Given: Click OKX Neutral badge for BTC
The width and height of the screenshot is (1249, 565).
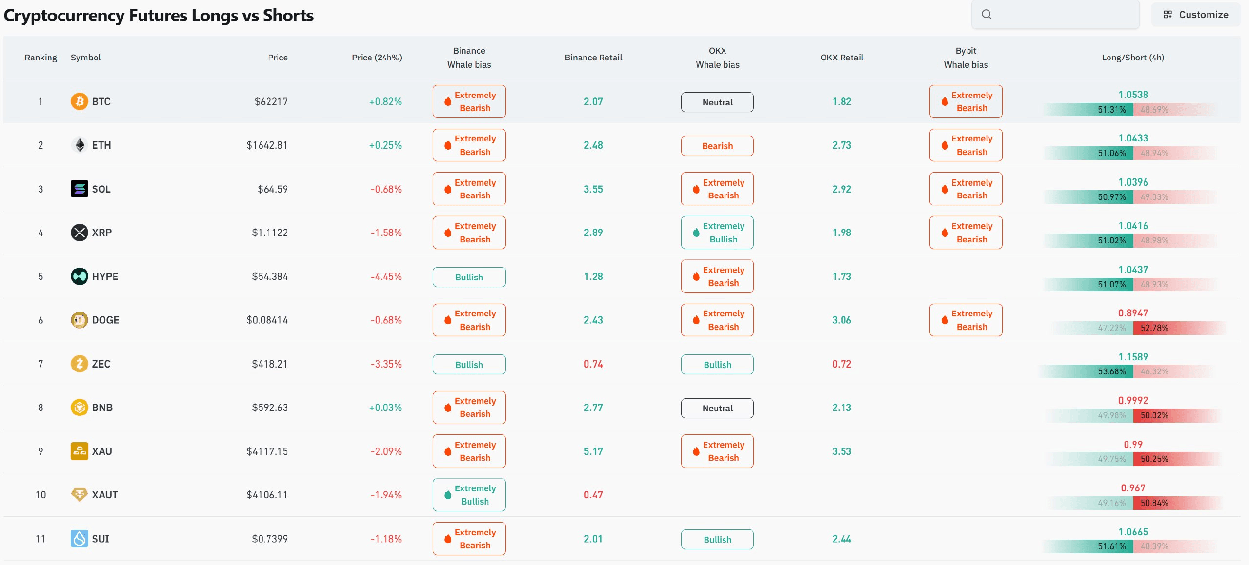Looking at the screenshot, I should coord(717,102).
